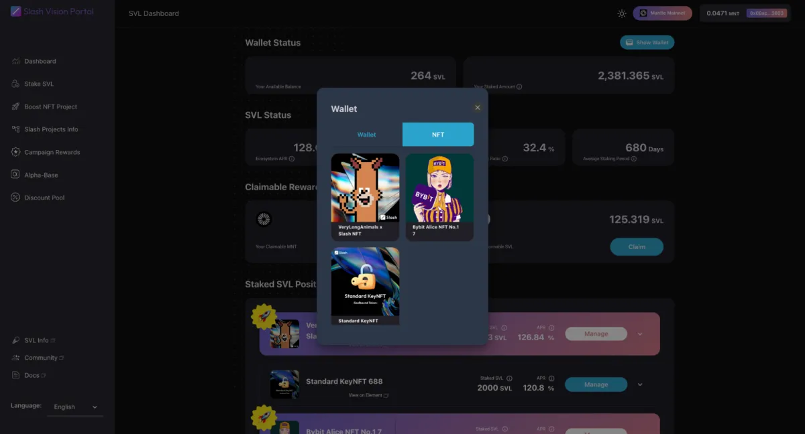Click the Discount Pool percent icon
Screen dimensions: 805x434
[15, 198]
